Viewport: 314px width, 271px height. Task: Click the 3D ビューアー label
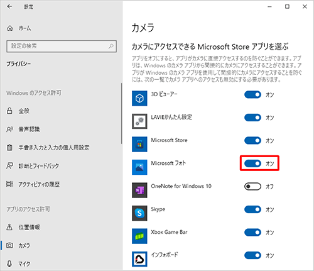point(164,94)
